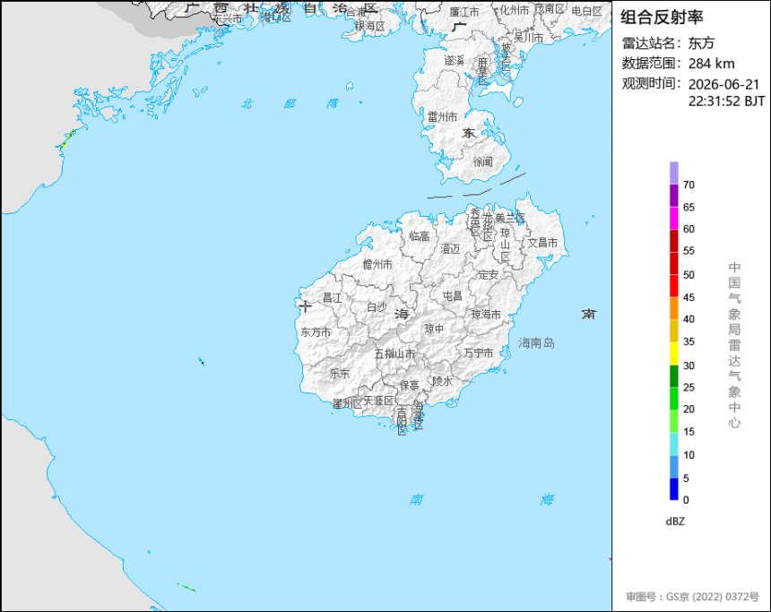Click the 银海区 map label
Viewport: 771px width, 612px height.
tap(370, 26)
